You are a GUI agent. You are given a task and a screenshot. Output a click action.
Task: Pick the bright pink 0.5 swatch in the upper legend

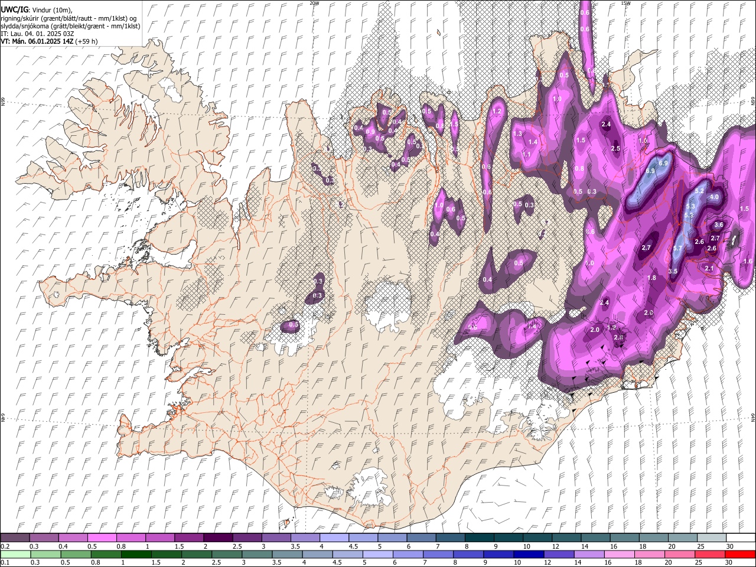click(102, 538)
